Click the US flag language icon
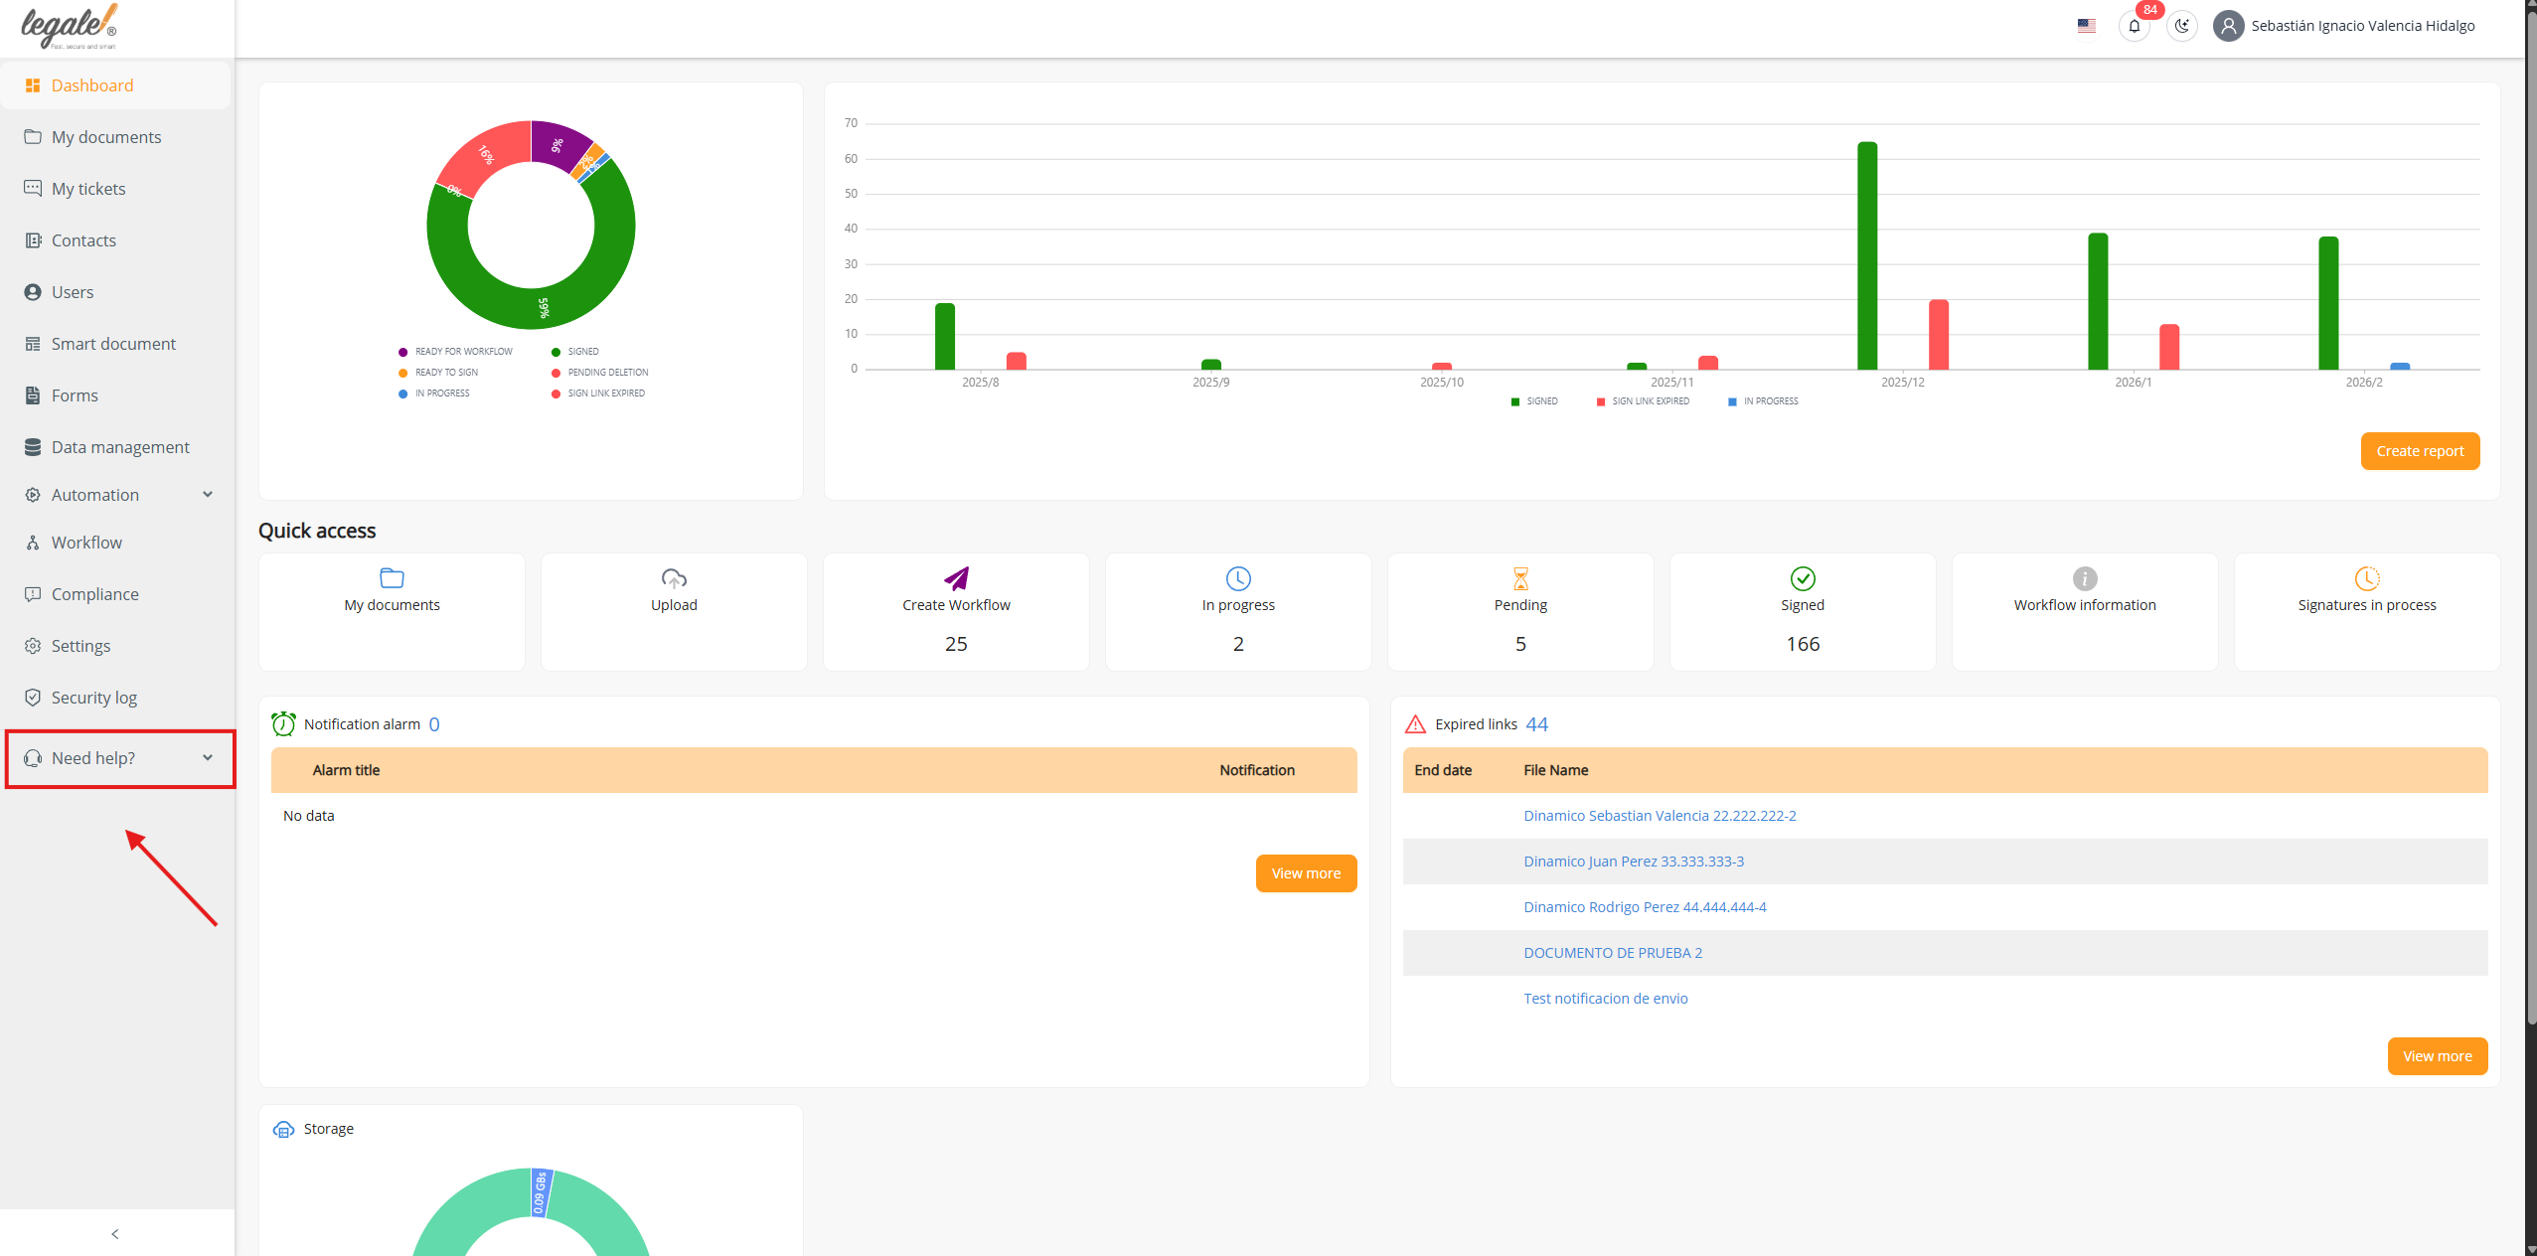2537x1256 pixels. click(2086, 26)
